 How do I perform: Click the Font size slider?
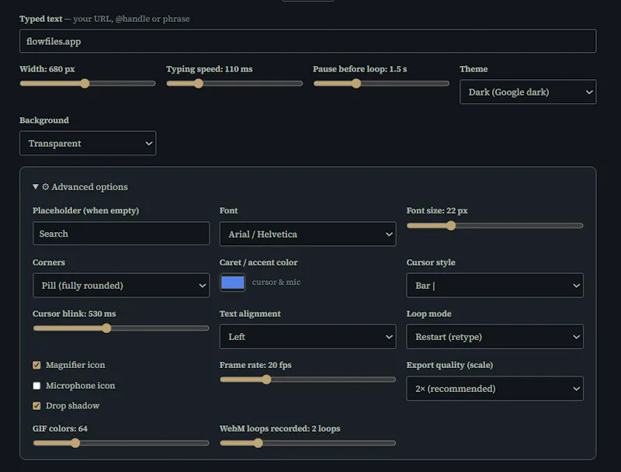point(494,226)
